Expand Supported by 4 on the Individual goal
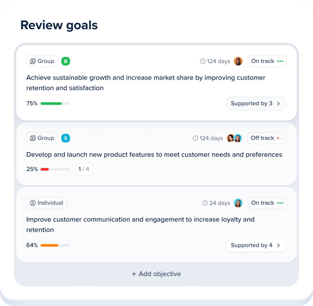Screen dimensions: 313x306 pos(256,245)
